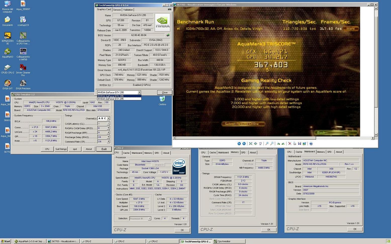Rotate image counterclockwise in viewer
Image resolution: width=391 pixels, height=244 pixels.
[x=283, y=144]
